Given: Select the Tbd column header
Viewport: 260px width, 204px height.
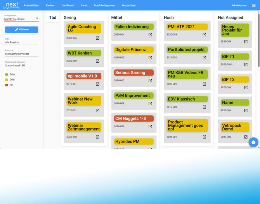Looking at the screenshot, I should coord(53,17).
